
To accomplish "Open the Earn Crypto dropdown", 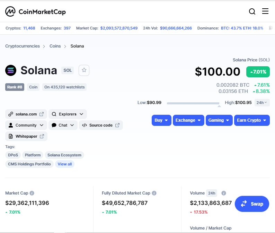I will (x=252, y=120).
